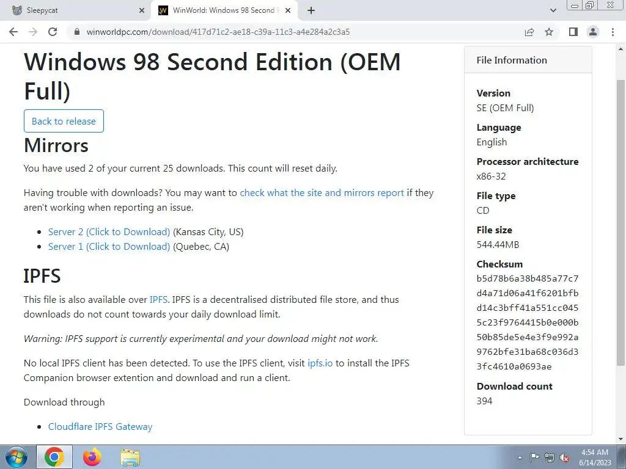This screenshot has height=469, width=626.
Task: Open the tab search chevron
Action: click(553, 10)
